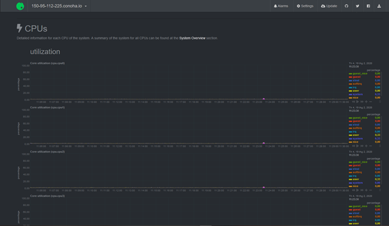Image resolution: width=389 pixels, height=226 pixels.
Task: Open the Settings gear menu
Action: coord(305,6)
